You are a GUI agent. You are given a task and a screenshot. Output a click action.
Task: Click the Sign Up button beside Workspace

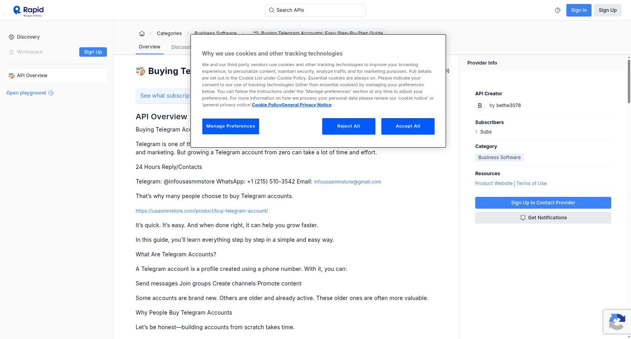pos(93,52)
